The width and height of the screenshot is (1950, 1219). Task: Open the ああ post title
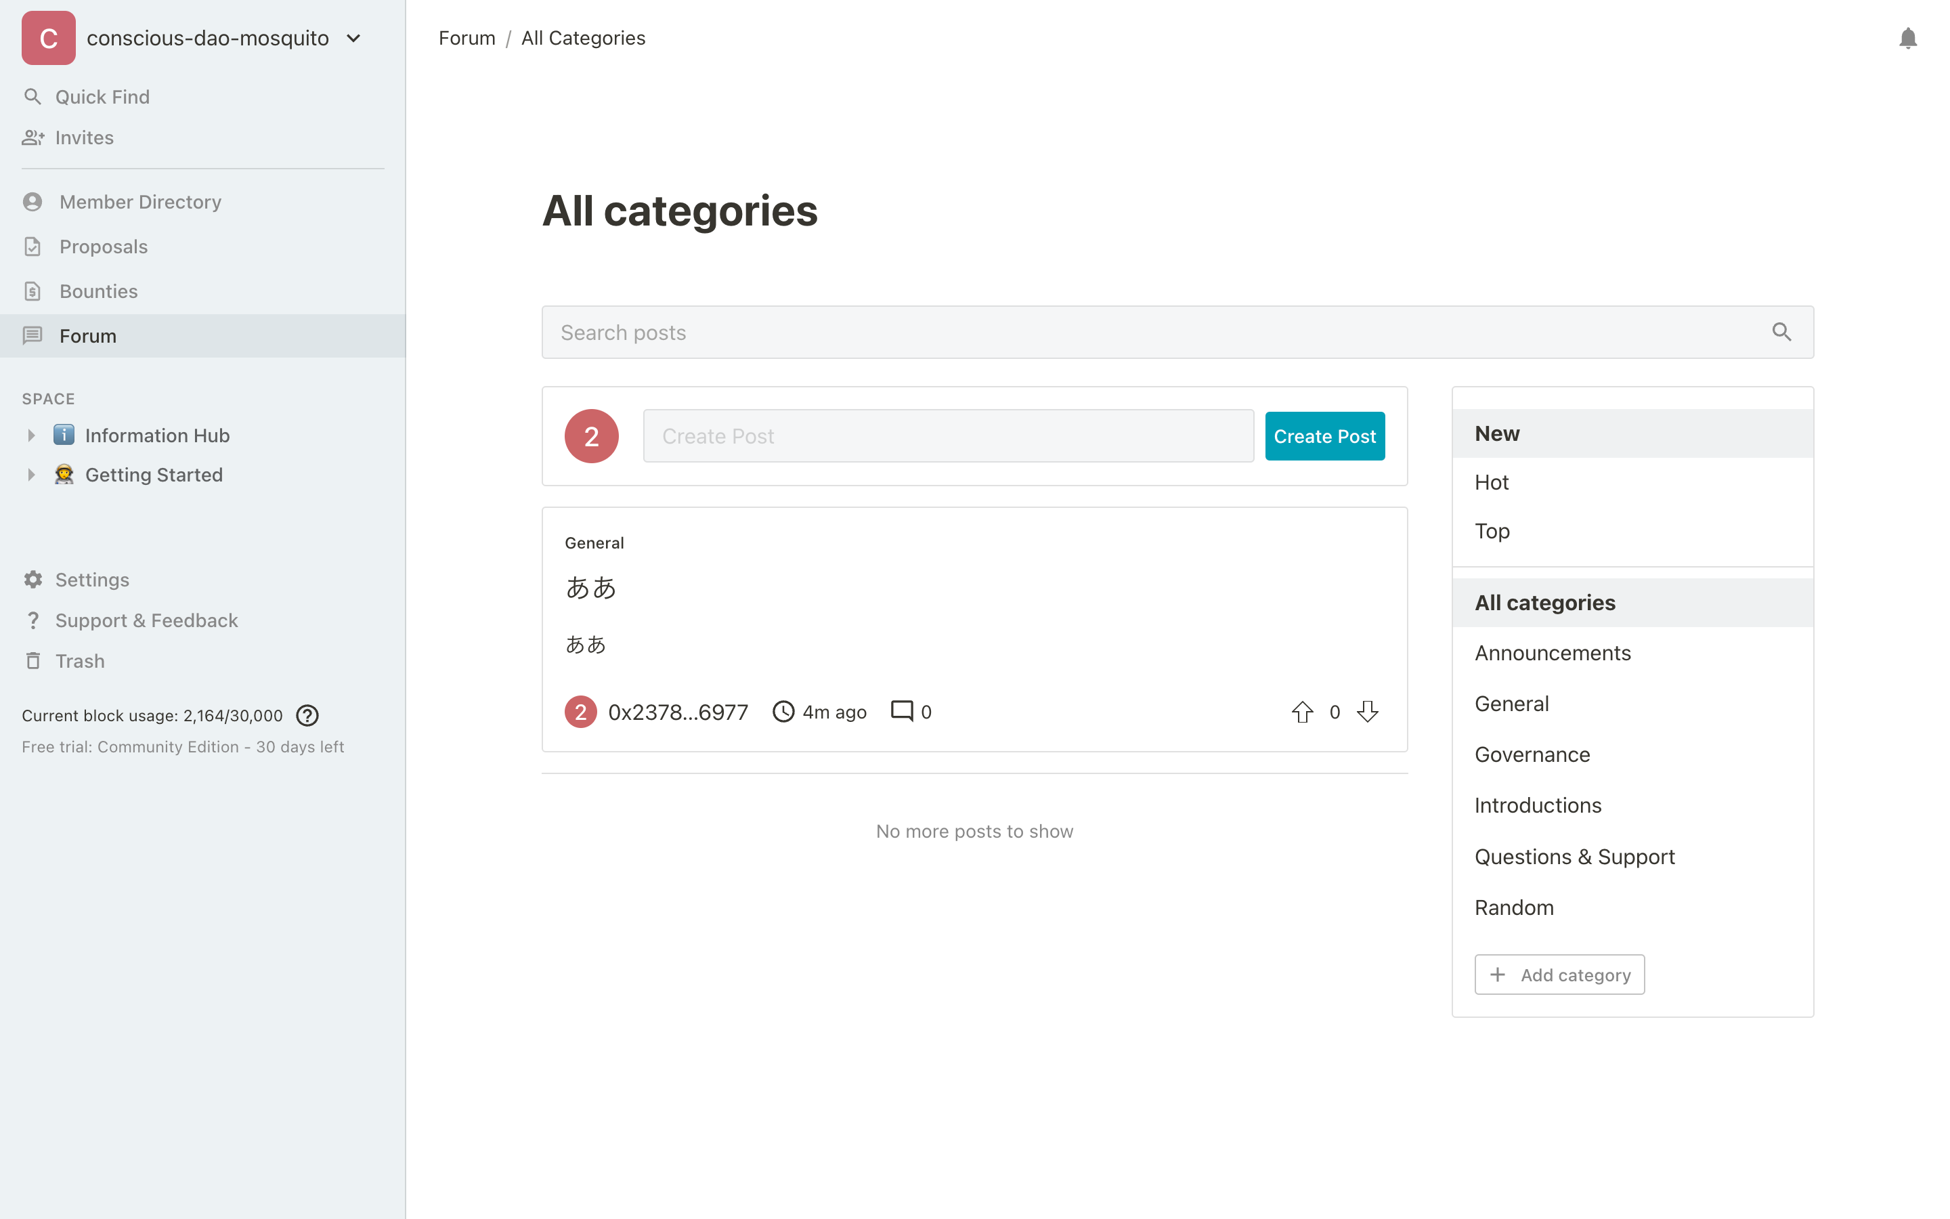tap(590, 588)
